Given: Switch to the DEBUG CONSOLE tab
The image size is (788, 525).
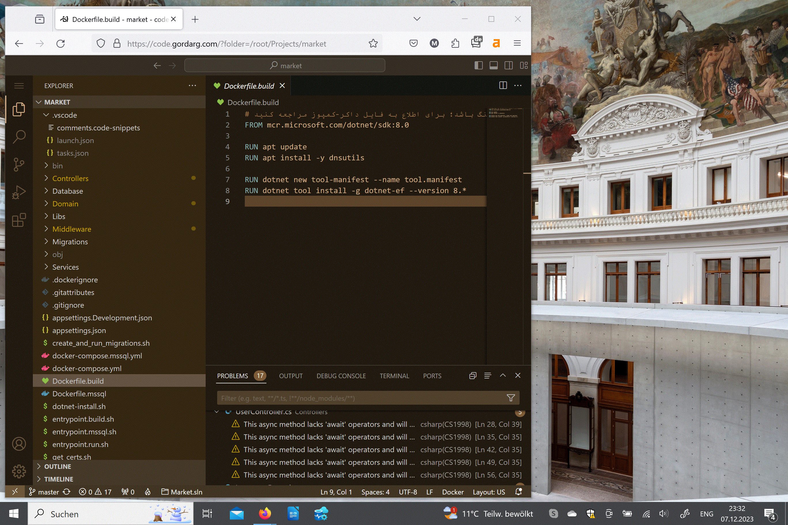Looking at the screenshot, I should (x=341, y=376).
